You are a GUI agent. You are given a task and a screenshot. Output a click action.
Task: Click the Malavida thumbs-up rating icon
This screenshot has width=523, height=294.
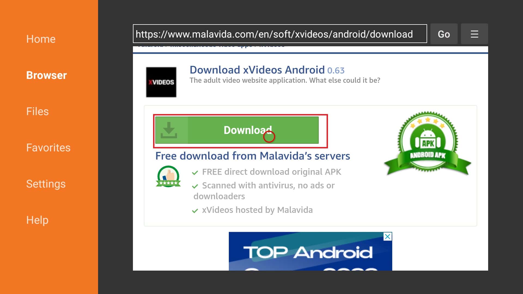click(x=168, y=177)
